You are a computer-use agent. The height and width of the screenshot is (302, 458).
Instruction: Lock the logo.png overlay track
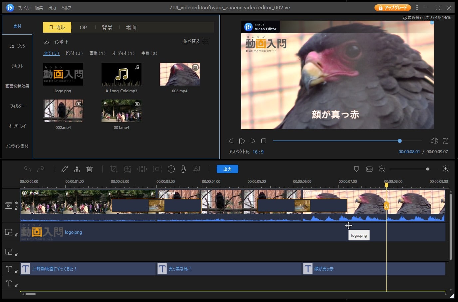16,235
